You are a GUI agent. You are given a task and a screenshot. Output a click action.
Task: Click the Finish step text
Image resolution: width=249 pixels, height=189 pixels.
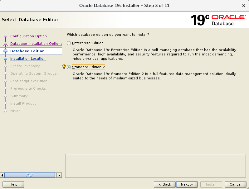point(15,111)
